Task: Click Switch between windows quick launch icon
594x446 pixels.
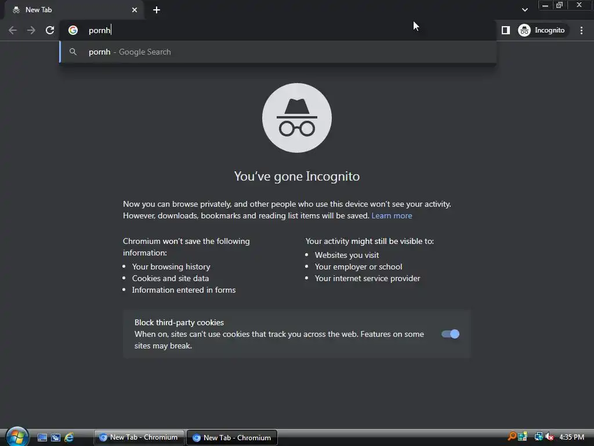Action: (x=56, y=438)
